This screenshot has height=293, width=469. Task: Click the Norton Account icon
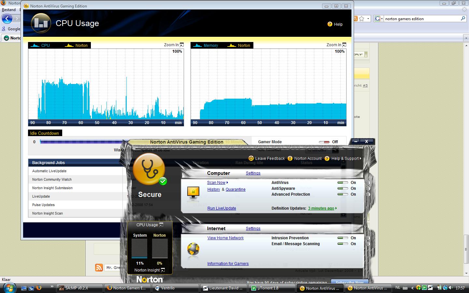pos(290,158)
